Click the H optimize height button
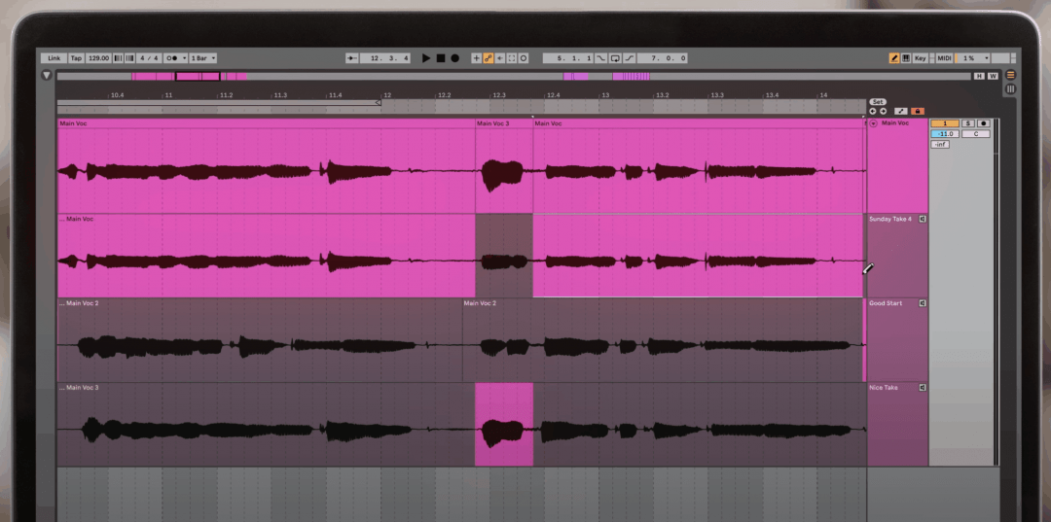 pyautogui.click(x=979, y=76)
